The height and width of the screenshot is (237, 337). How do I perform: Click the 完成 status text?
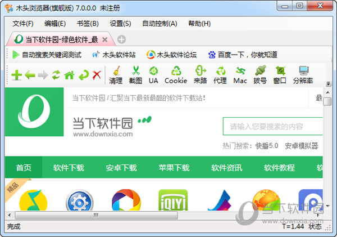[13, 226]
